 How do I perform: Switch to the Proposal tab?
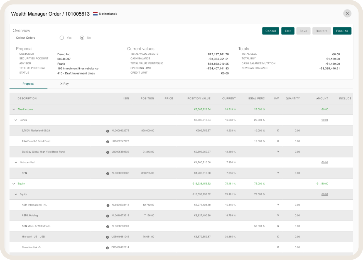click(28, 84)
